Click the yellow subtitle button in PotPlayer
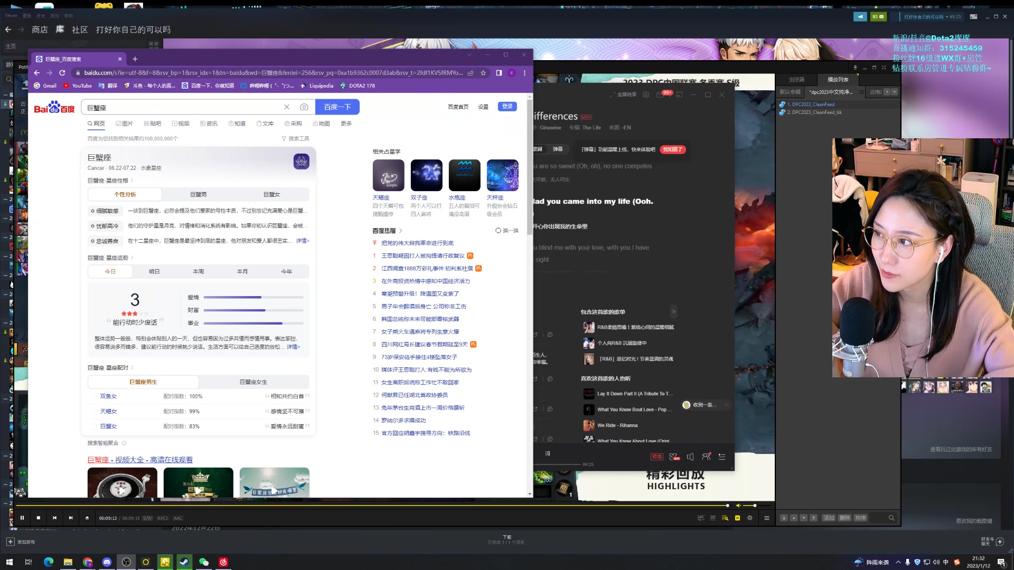This screenshot has width=1014, height=570. pyautogui.click(x=738, y=518)
